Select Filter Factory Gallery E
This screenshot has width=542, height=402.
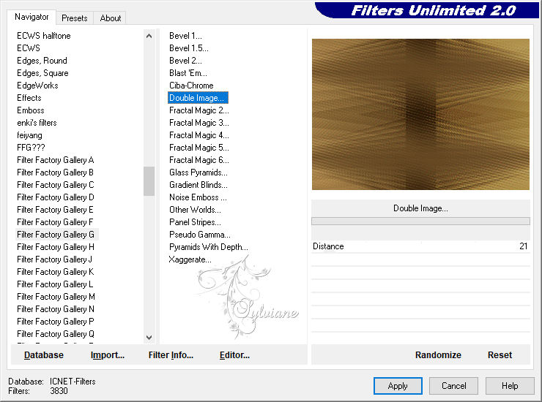(56, 210)
